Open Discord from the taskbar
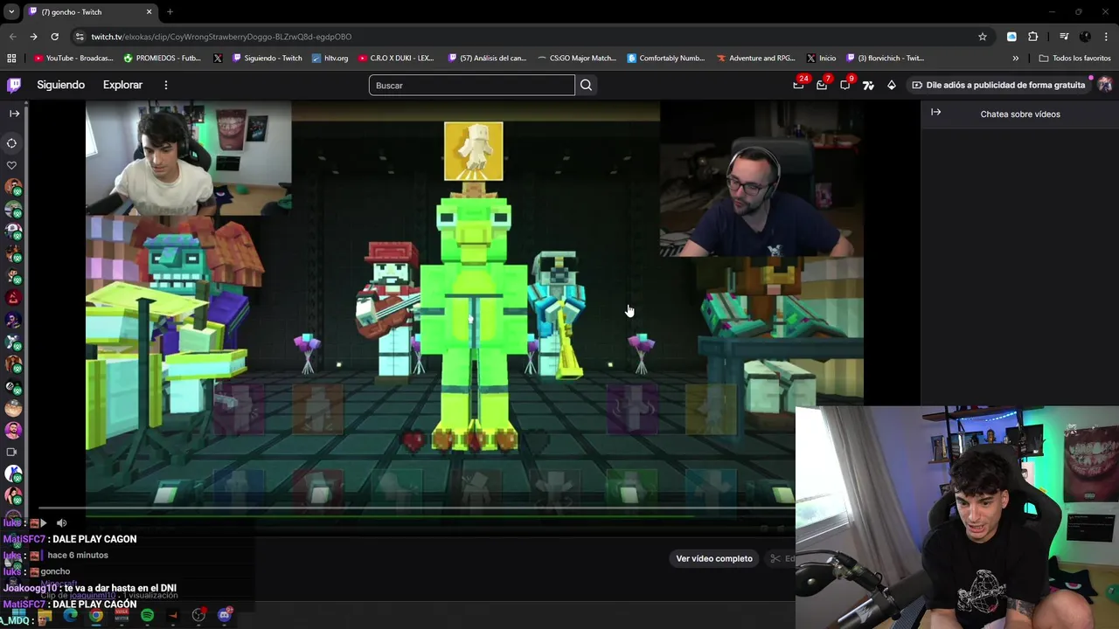The height and width of the screenshot is (629, 1119). (225, 615)
